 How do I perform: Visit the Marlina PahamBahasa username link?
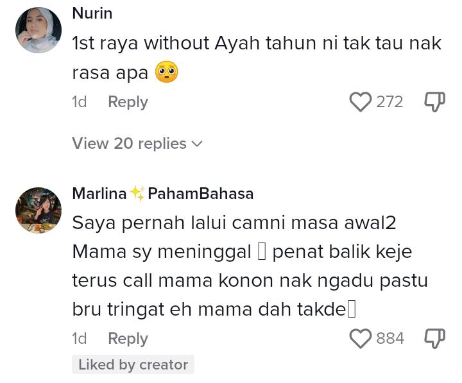point(162,193)
